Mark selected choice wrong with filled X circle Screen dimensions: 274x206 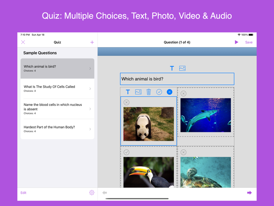point(169,92)
